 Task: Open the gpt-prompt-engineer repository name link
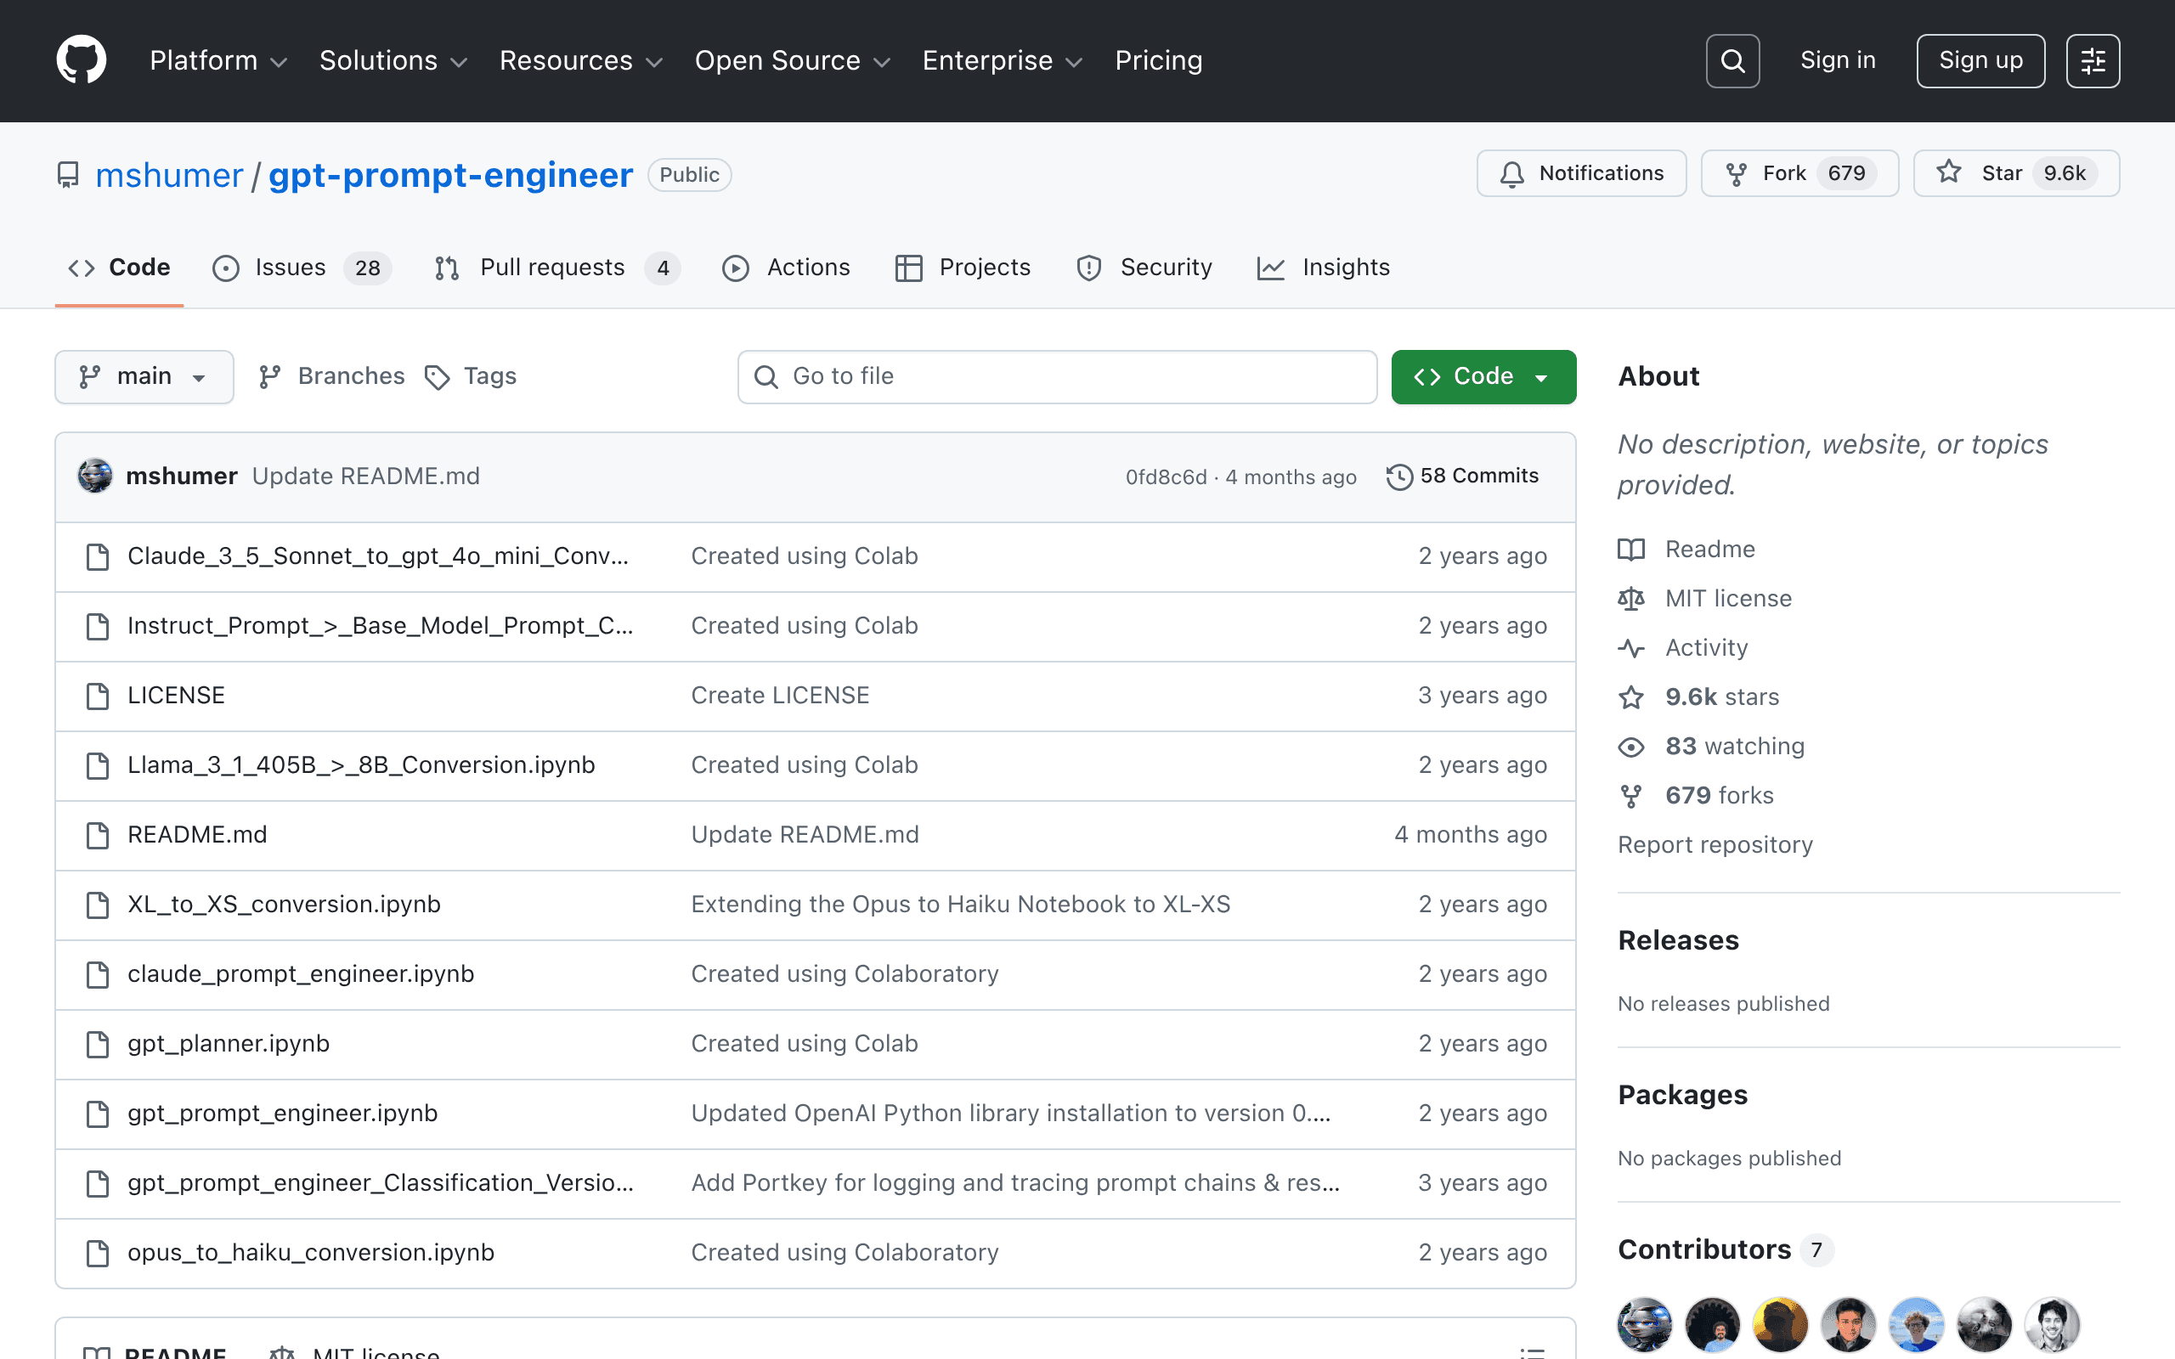pos(450,175)
